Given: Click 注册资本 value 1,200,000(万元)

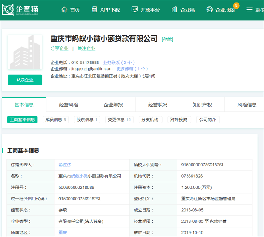Looking at the screenshot, I should tap(196, 187).
